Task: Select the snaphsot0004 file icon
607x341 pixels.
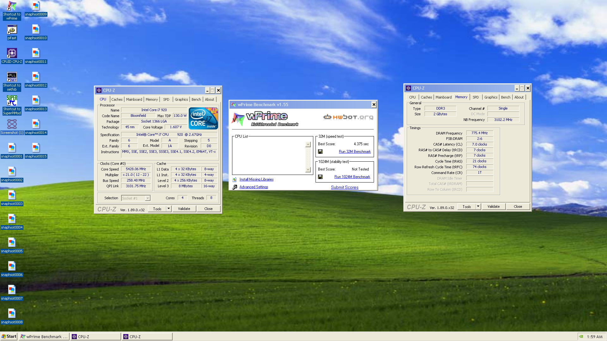Action: (12, 222)
